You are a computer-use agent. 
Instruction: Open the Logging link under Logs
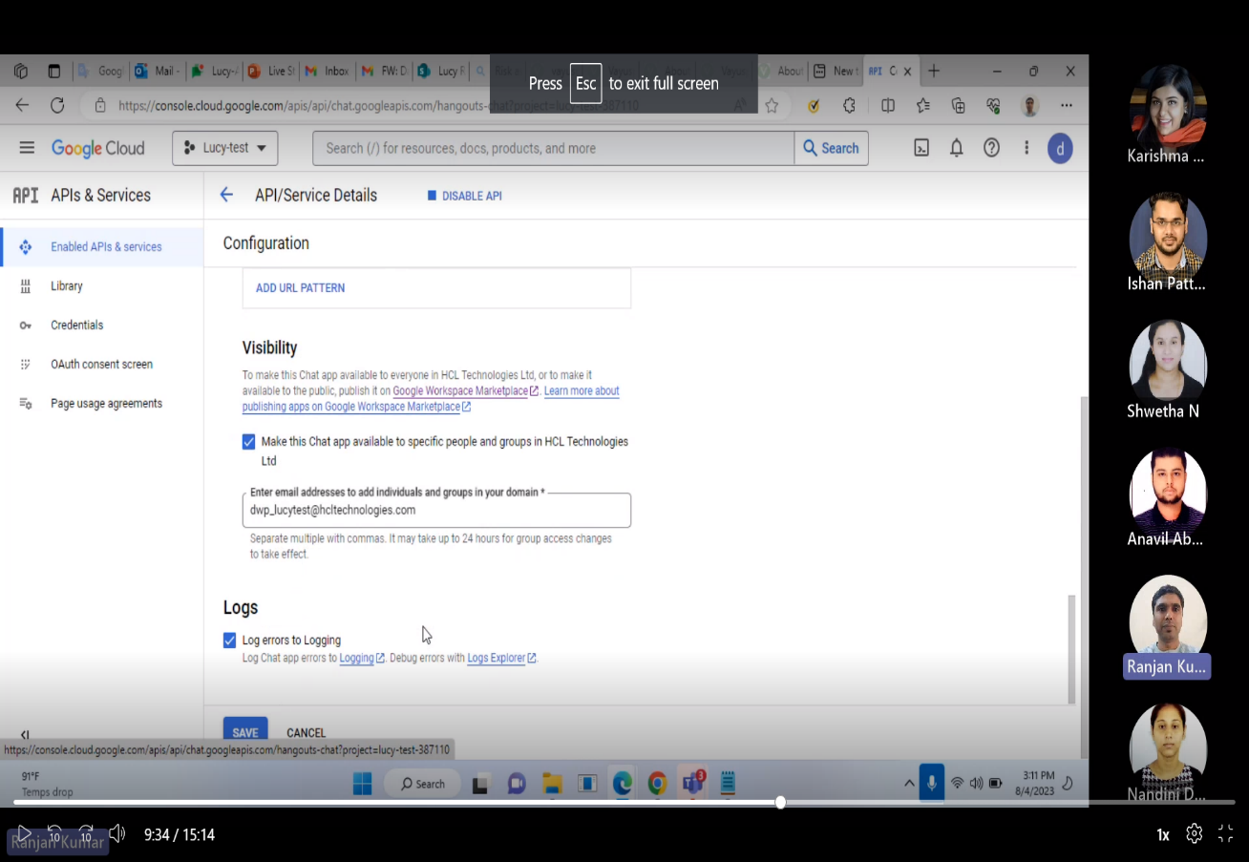coord(362,658)
